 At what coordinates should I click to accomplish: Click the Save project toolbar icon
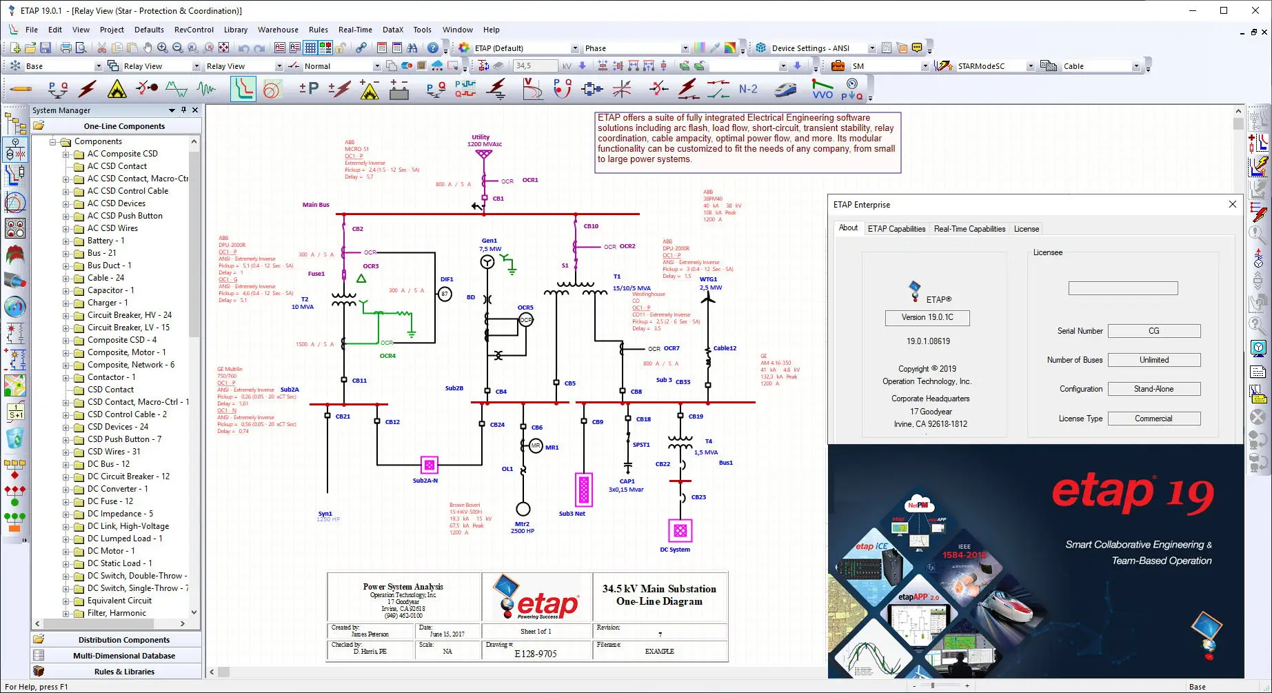coord(46,48)
